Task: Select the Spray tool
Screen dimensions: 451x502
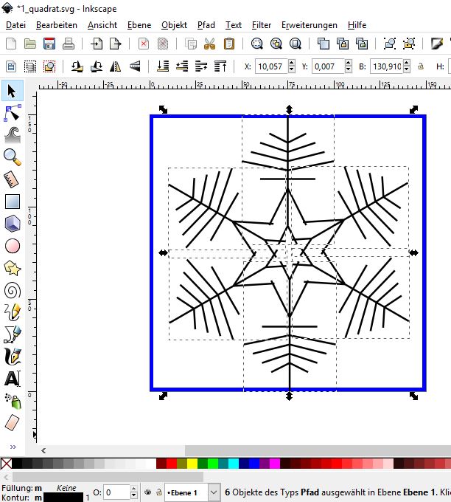Action: pos(13,401)
